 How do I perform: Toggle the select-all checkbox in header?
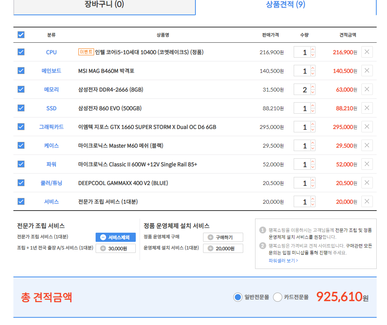pyautogui.click(x=21, y=35)
